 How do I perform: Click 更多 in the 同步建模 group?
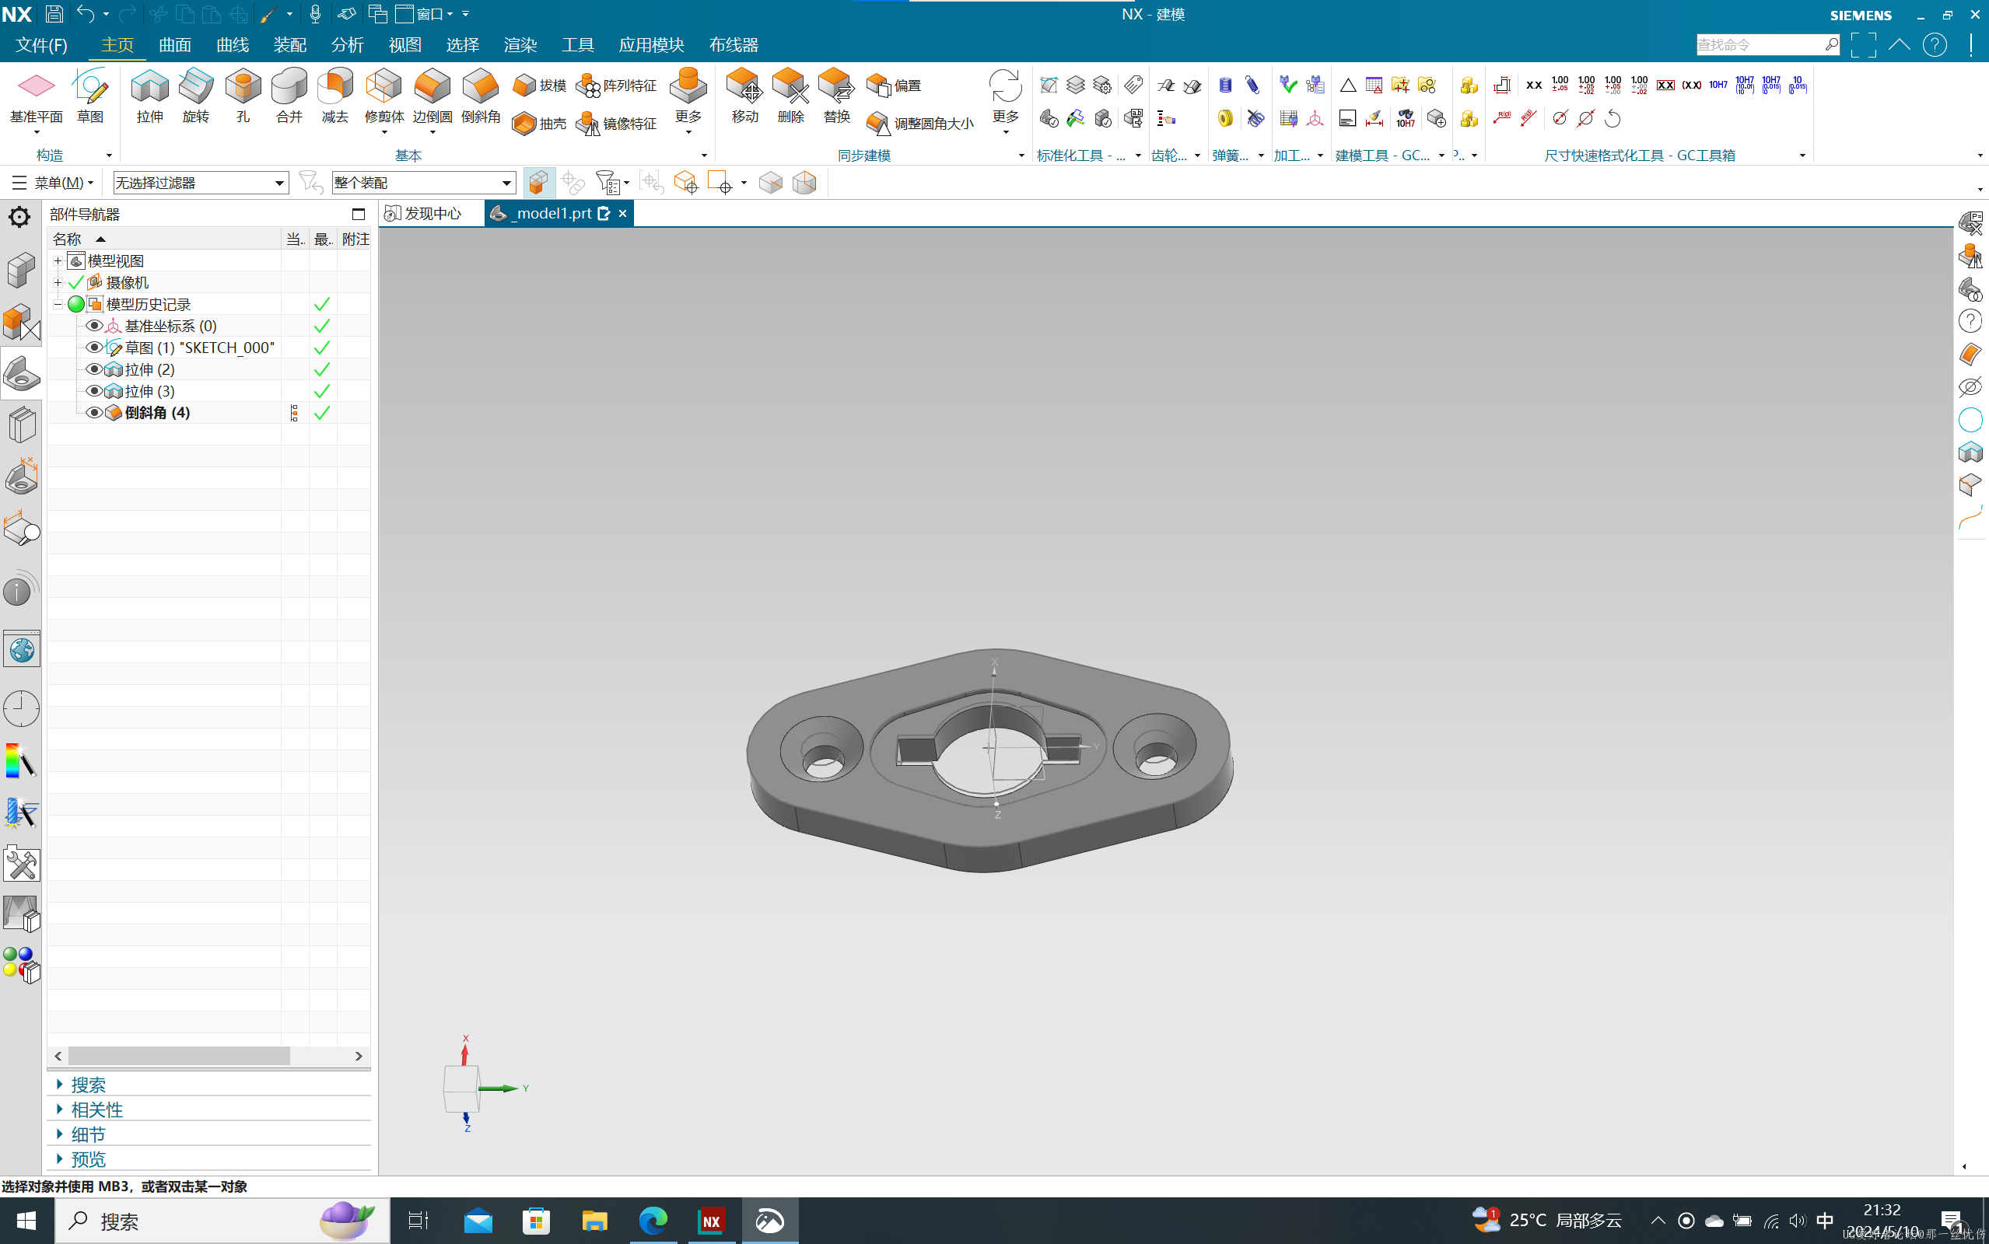pyautogui.click(x=1005, y=100)
